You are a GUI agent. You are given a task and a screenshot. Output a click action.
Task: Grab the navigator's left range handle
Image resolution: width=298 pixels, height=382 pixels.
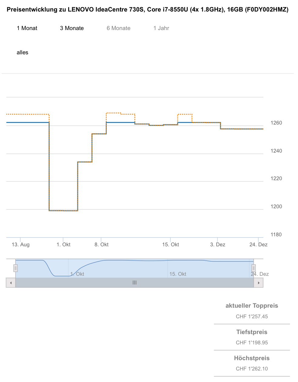15,268
